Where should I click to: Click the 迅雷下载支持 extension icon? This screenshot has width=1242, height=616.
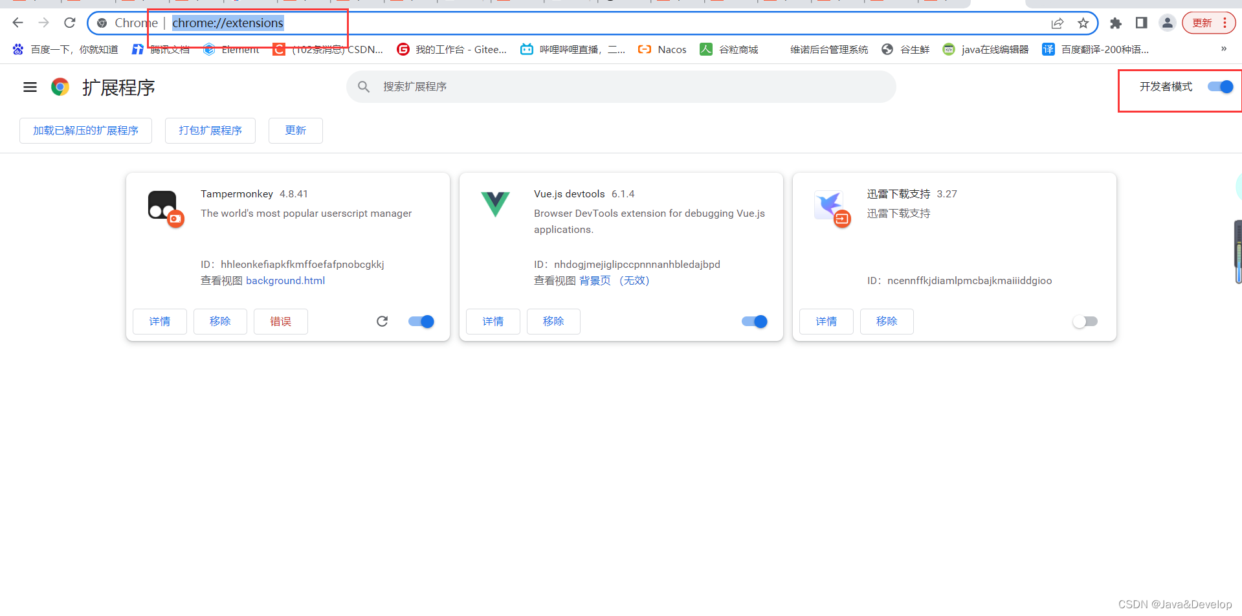832,208
